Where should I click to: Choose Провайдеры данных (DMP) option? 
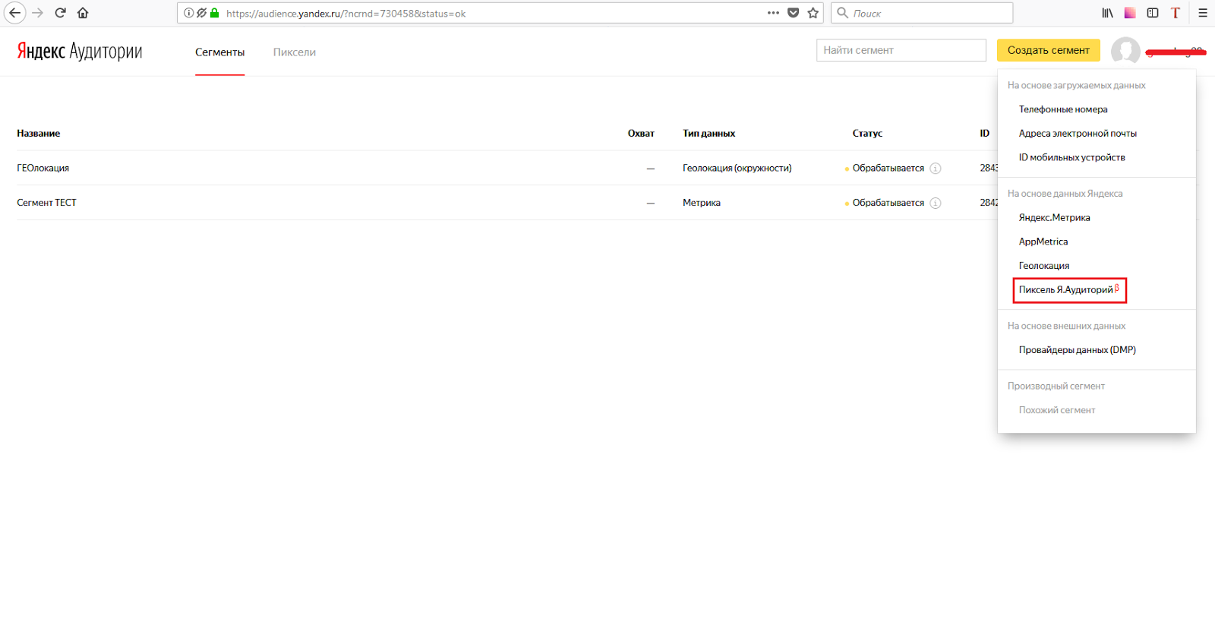[1078, 350]
